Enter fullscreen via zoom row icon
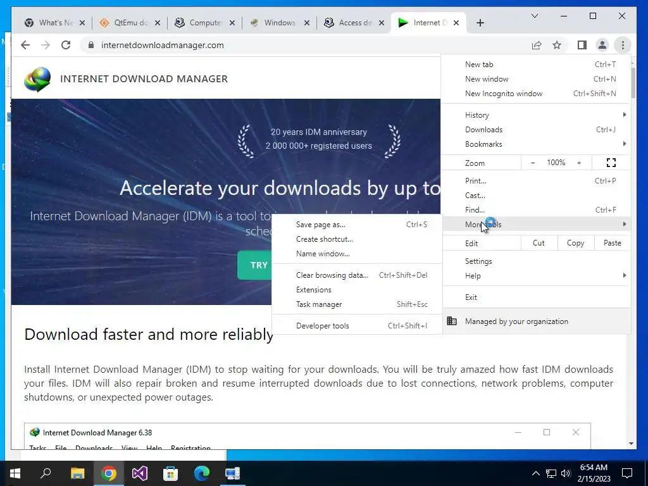 point(611,163)
